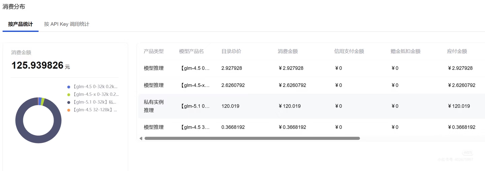This screenshot has height=171, width=485.
Task: Toggle the 【glm-4.5-x 0-32k legend label
Action: pos(95,95)
